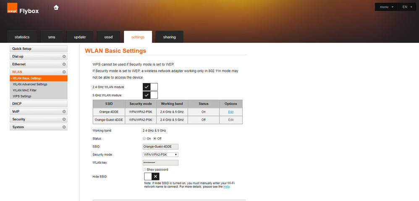Open the menu dropdown in header

pos(386,7)
